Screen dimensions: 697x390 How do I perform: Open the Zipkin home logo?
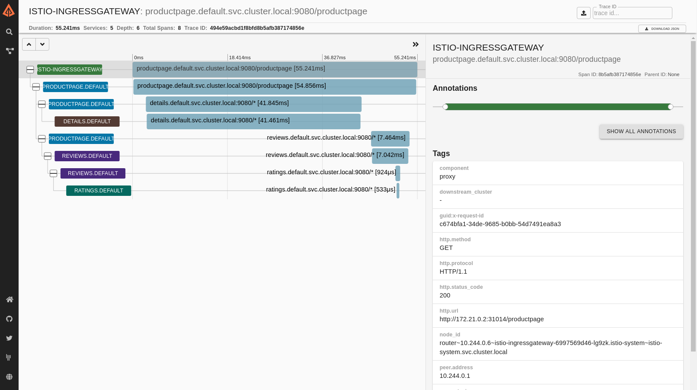click(9, 11)
